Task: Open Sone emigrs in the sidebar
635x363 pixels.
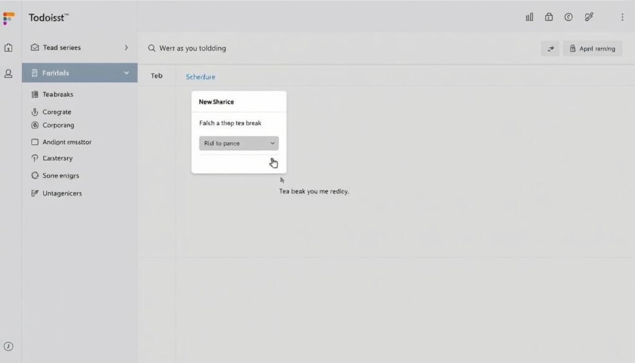Action: pyautogui.click(x=60, y=176)
